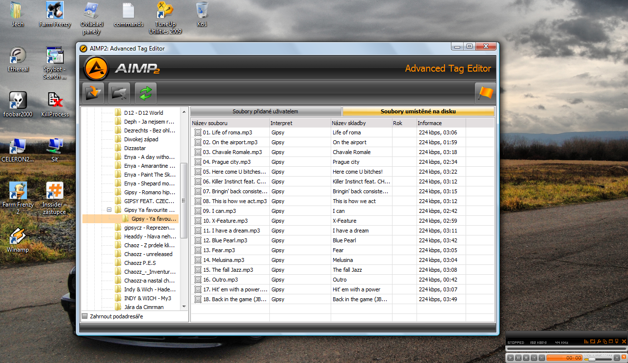
Task: Click Pause in the mini player
Action: [518, 358]
